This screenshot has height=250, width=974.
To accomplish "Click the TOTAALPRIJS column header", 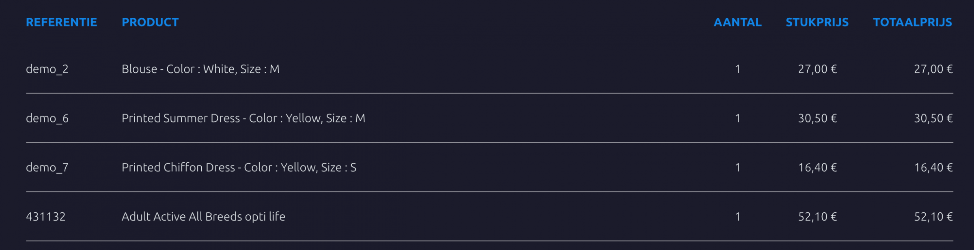I will pos(912,22).
